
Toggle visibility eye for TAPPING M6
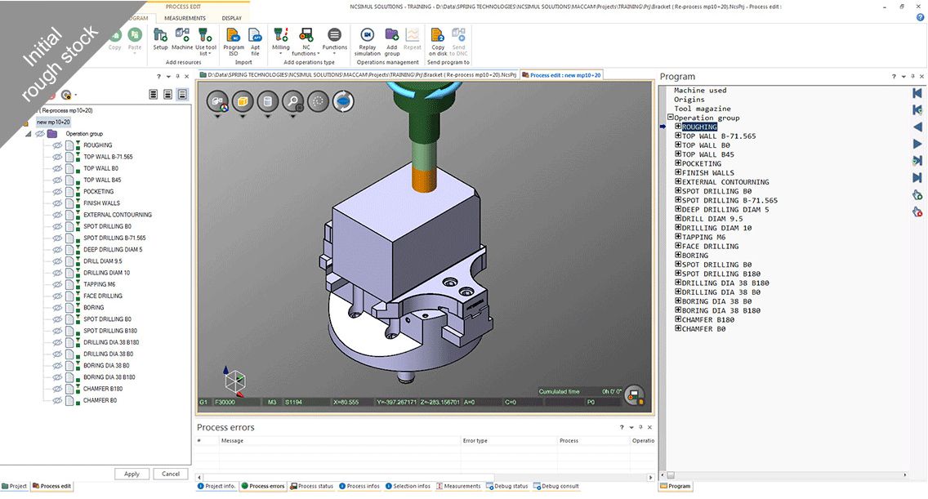click(x=57, y=285)
